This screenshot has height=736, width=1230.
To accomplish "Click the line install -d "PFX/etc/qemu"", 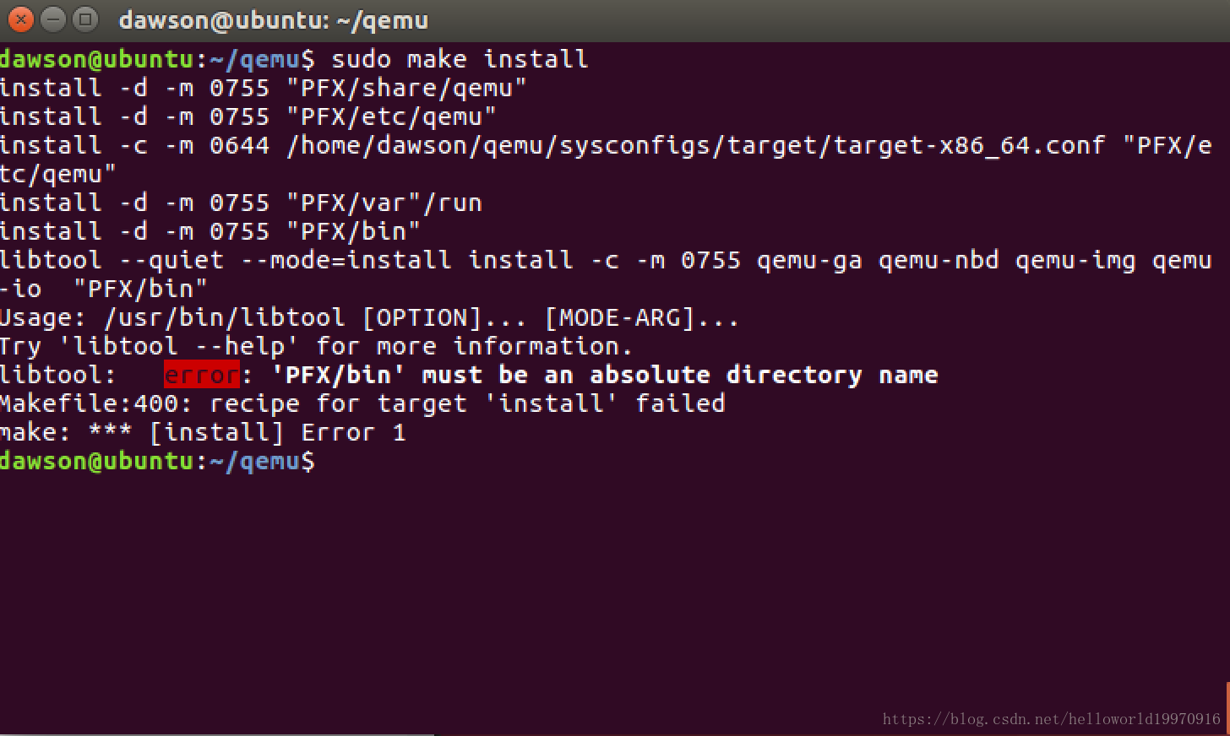I will (x=248, y=116).
